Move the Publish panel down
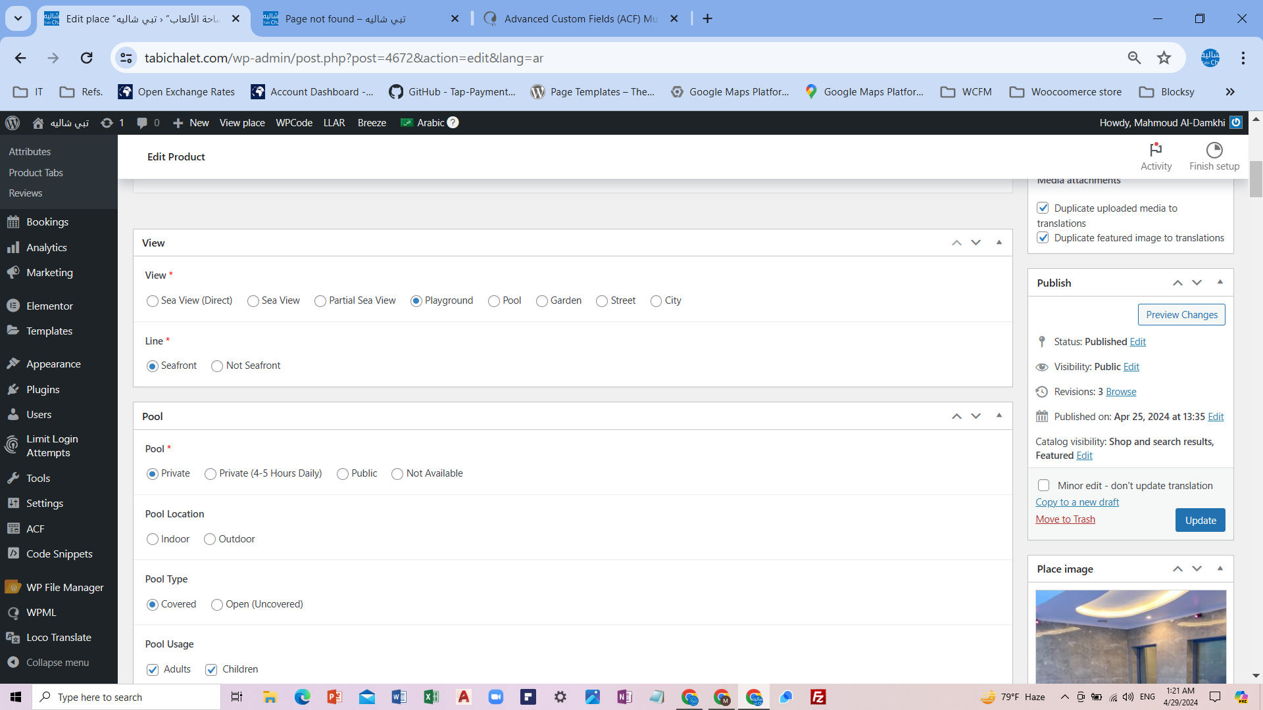Viewport: 1263px width, 710px height. (x=1197, y=282)
